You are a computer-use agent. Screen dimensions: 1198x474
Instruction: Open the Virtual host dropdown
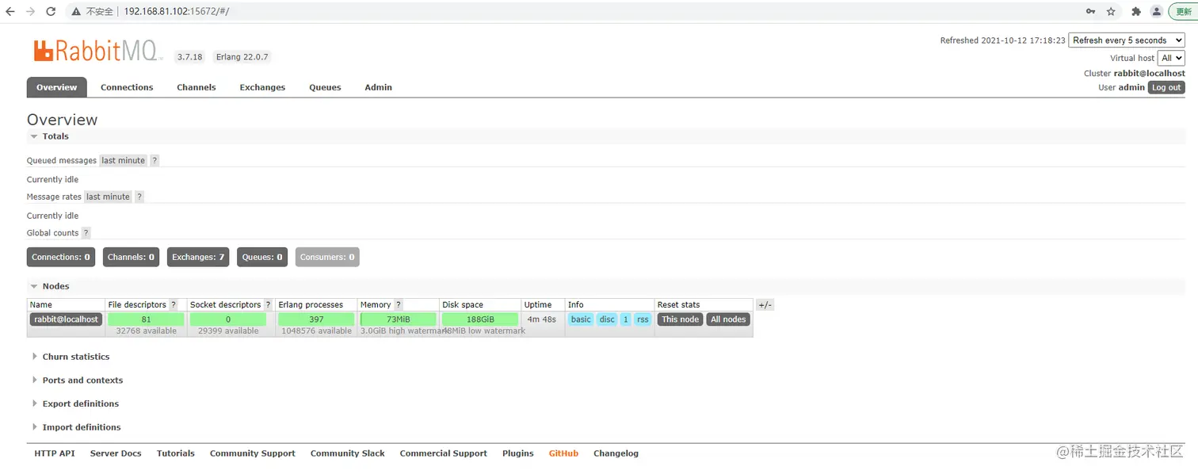coord(1171,58)
